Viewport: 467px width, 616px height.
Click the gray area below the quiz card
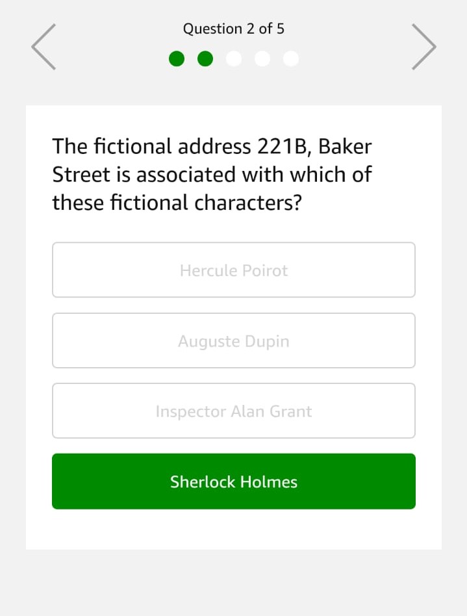click(x=234, y=582)
